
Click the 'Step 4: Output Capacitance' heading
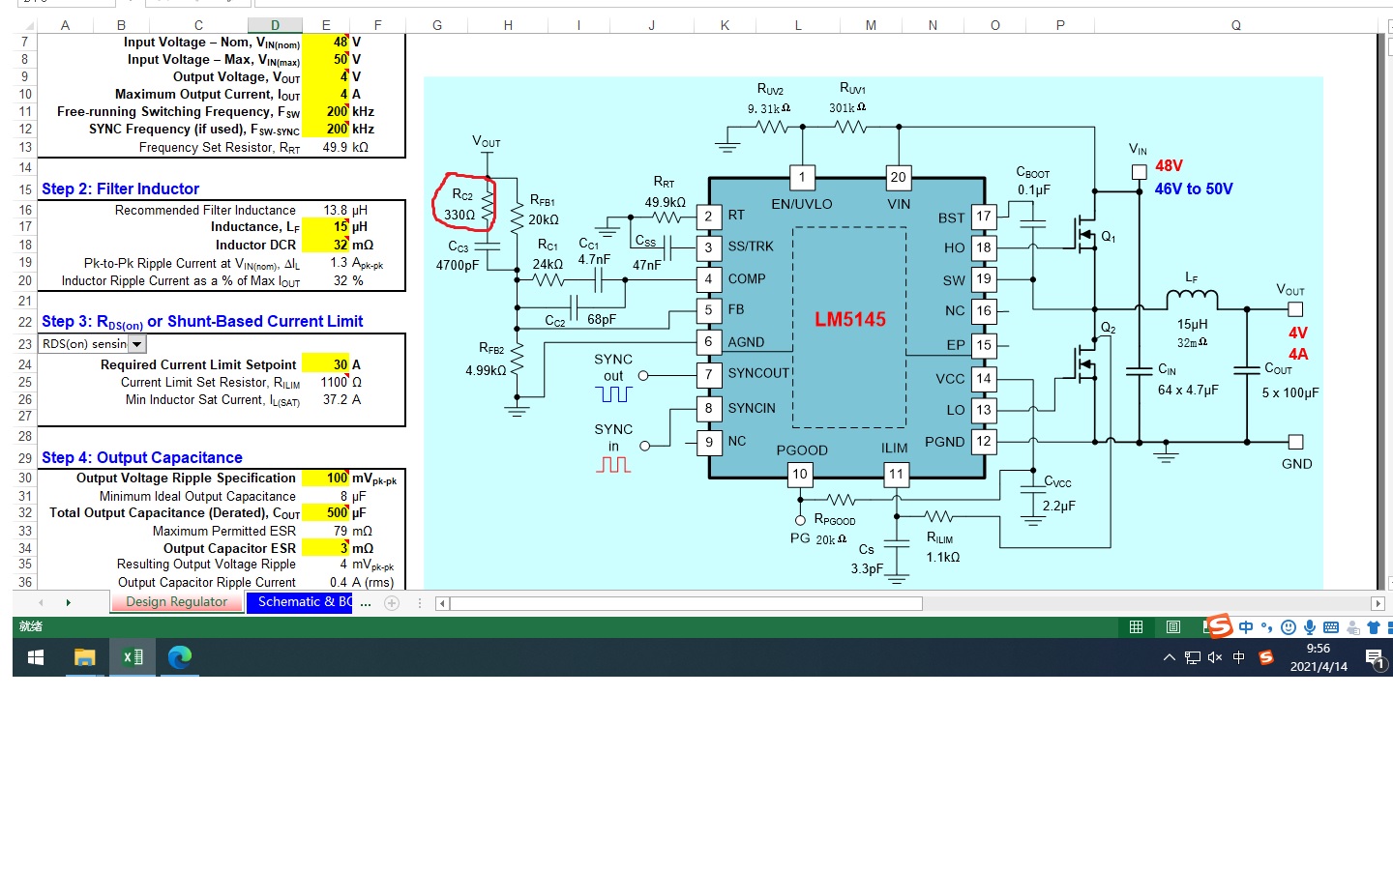(x=142, y=458)
